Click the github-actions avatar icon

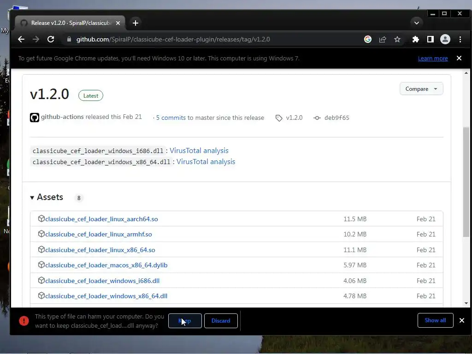point(35,118)
